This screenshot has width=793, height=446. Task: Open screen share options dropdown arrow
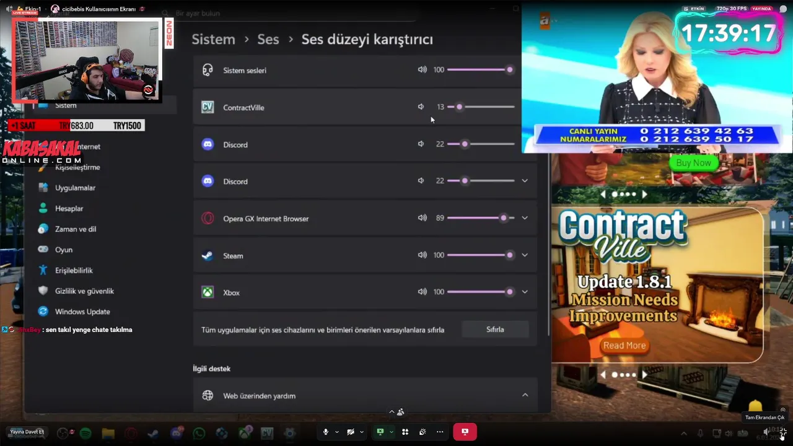(x=392, y=431)
